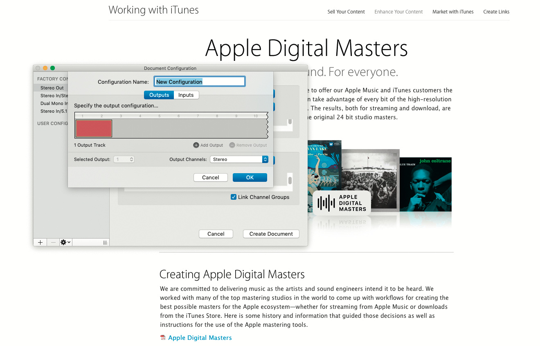
Task: Toggle the Link Channel Groups checkbox
Action: (x=234, y=197)
